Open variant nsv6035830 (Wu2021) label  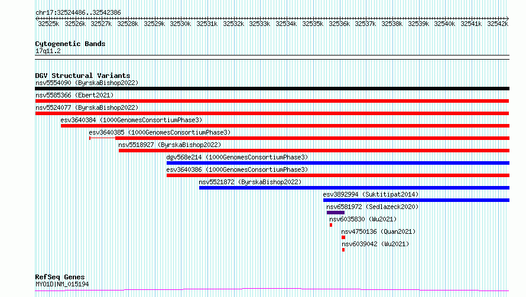(363, 219)
